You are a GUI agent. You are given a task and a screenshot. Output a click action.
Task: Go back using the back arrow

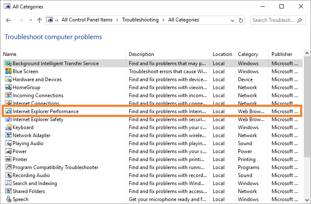(8, 20)
